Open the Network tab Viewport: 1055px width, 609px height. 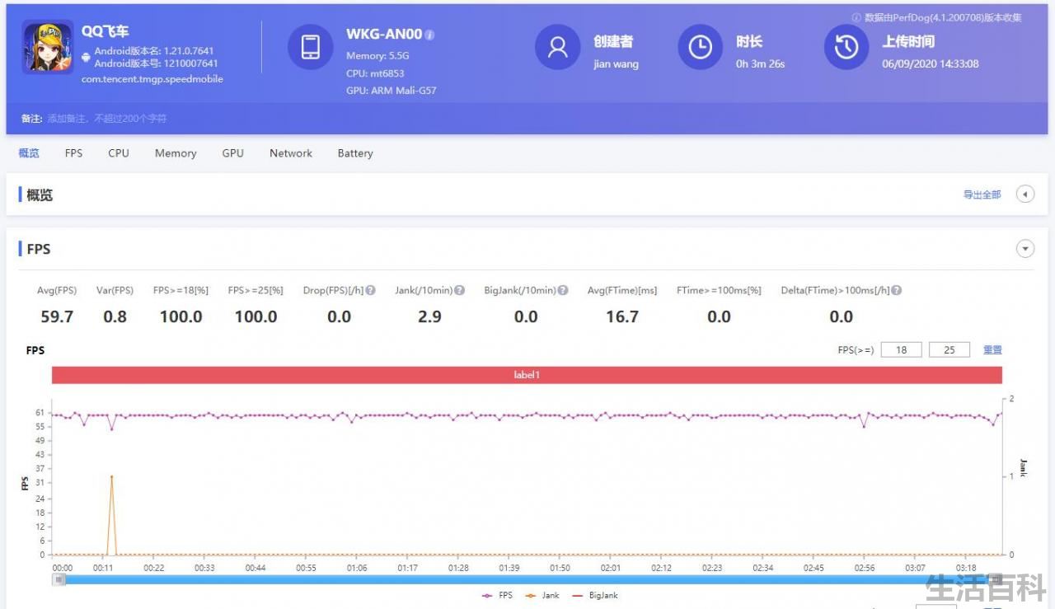pos(291,153)
